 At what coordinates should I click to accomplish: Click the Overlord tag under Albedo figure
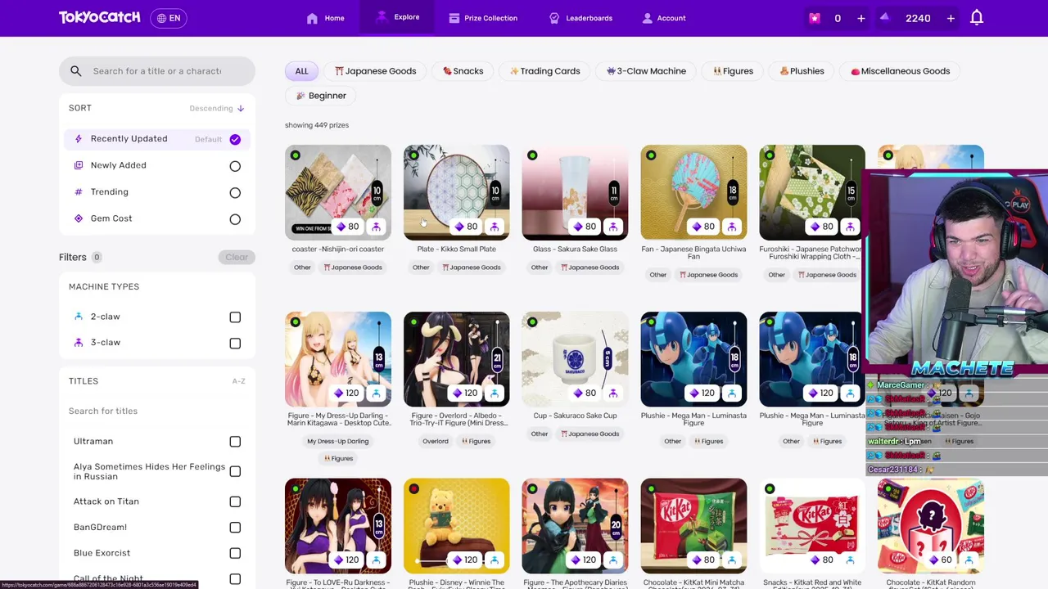pyautogui.click(x=436, y=442)
